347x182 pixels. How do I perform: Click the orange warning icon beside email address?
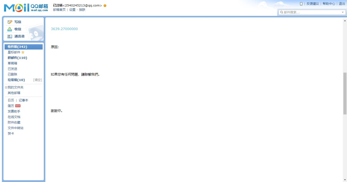click(x=105, y=5)
